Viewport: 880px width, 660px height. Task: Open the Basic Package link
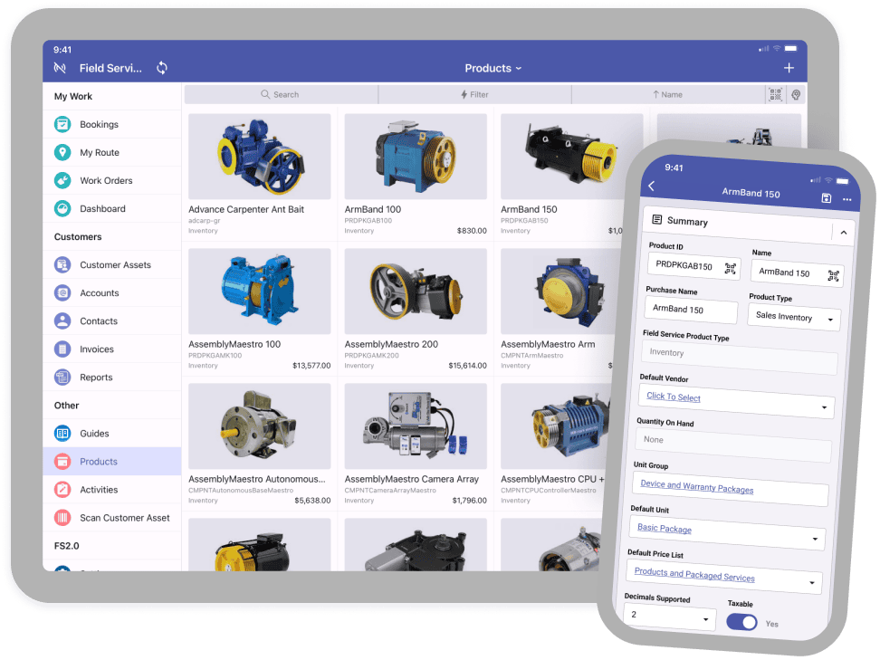[x=665, y=528]
